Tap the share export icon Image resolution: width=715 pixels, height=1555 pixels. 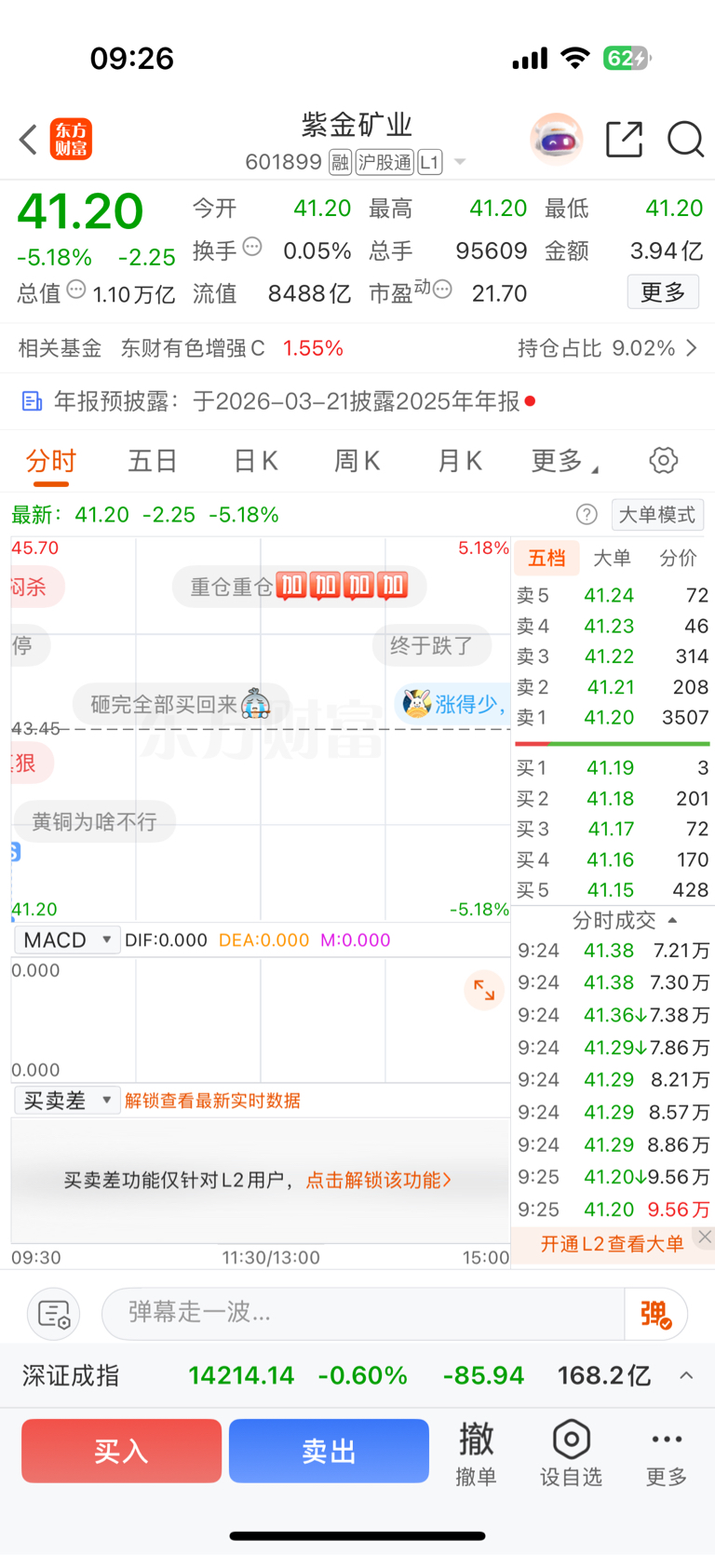click(624, 140)
